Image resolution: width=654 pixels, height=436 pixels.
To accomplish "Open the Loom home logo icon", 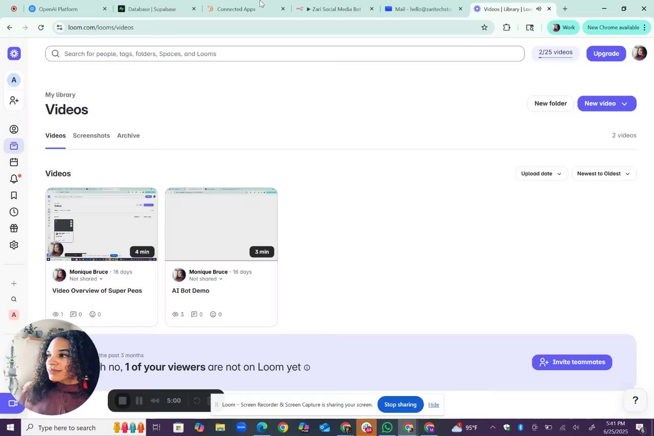I will click(x=14, y=53).
